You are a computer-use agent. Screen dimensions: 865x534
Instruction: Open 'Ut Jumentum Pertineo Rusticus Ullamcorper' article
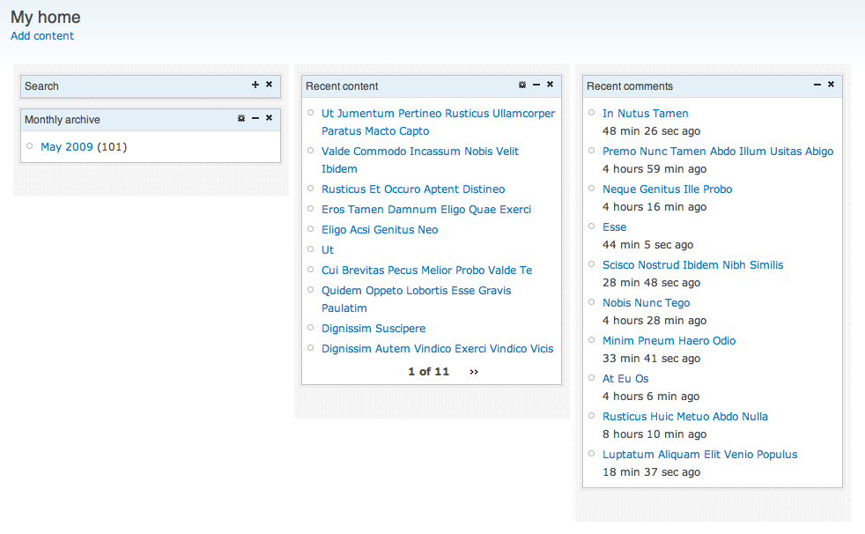coord(438,122)
